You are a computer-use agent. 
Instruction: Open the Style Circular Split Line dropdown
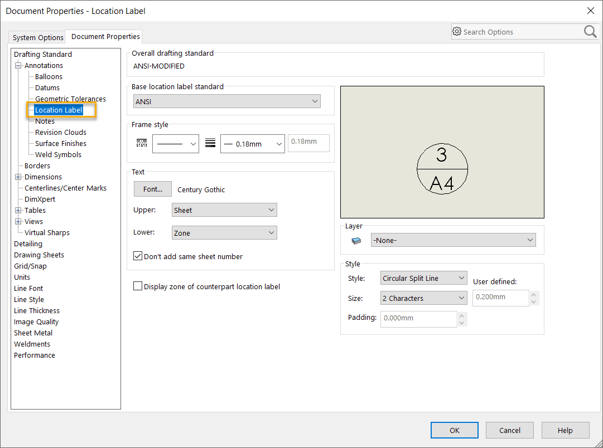(x=424, y=278)
